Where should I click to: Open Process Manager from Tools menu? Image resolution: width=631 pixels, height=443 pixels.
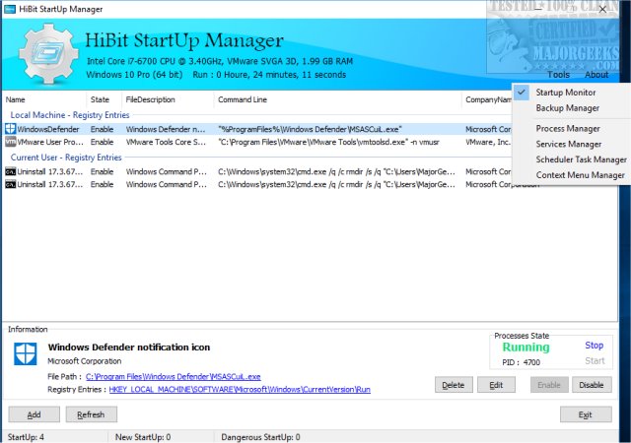568,129
